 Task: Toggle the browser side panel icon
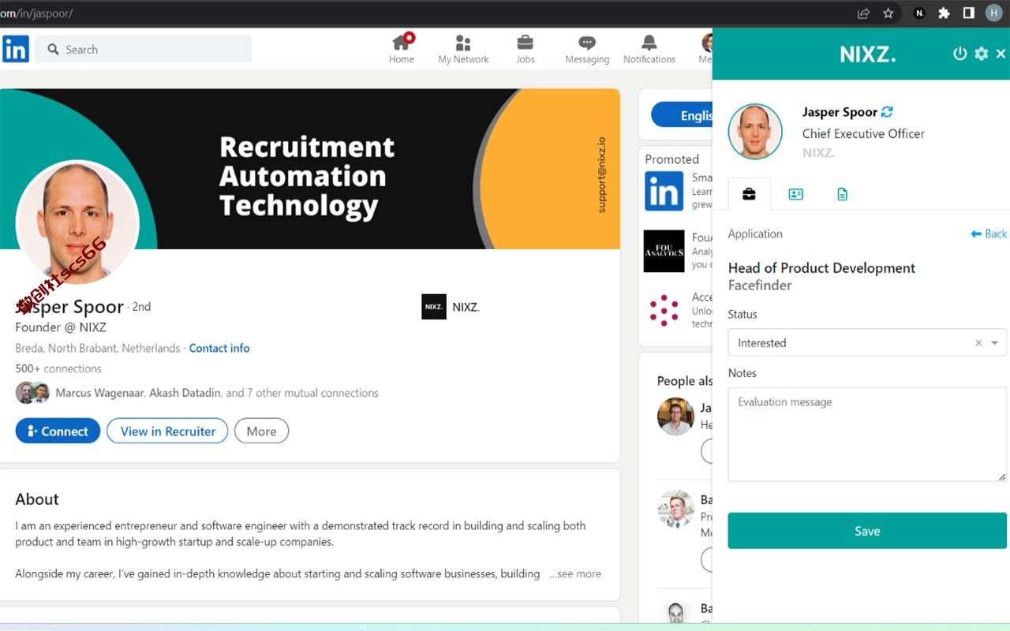pyautogui.click(x=968, y=13)
